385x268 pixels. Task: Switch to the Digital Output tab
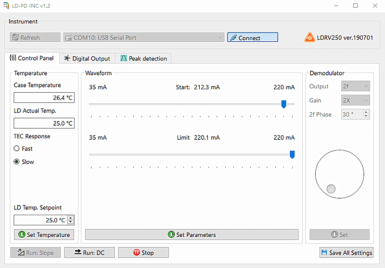(87, 59)
